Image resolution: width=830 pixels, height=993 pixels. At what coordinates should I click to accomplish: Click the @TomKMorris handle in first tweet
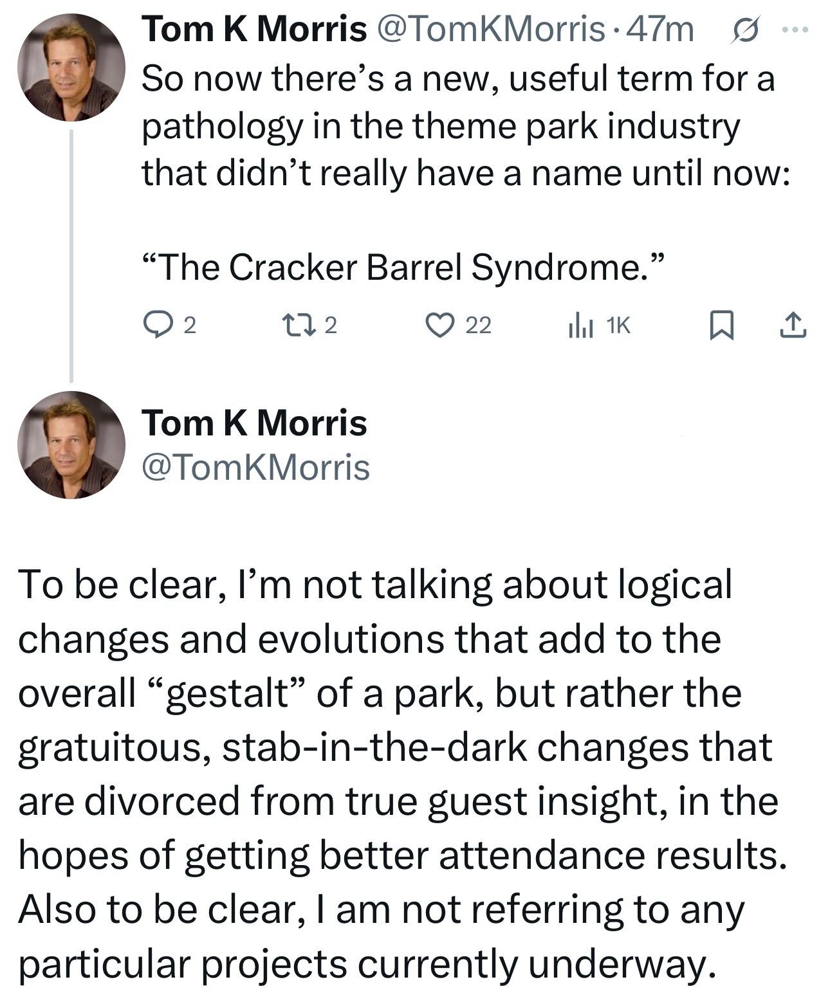[x=489, y=30]
